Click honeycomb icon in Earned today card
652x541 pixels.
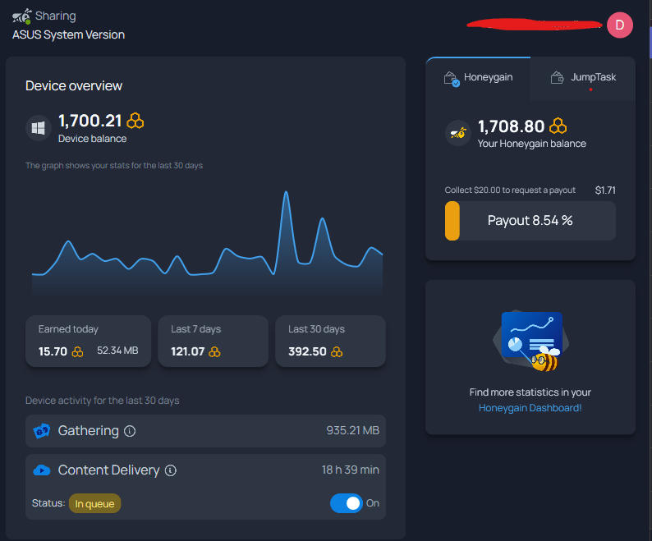(77, 352)
